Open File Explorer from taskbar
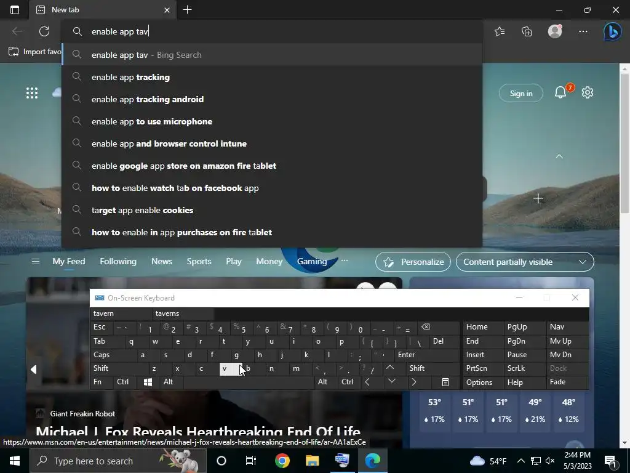 click(x=312, y=461)
